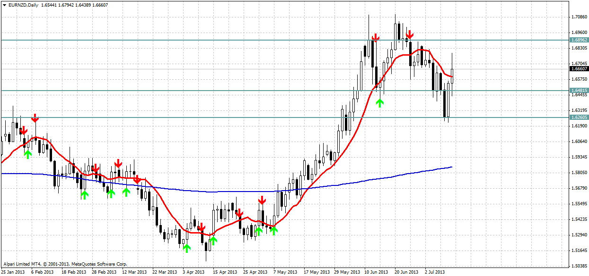Click the 1.63195 price scale value
589x276 pixels.
579,110
